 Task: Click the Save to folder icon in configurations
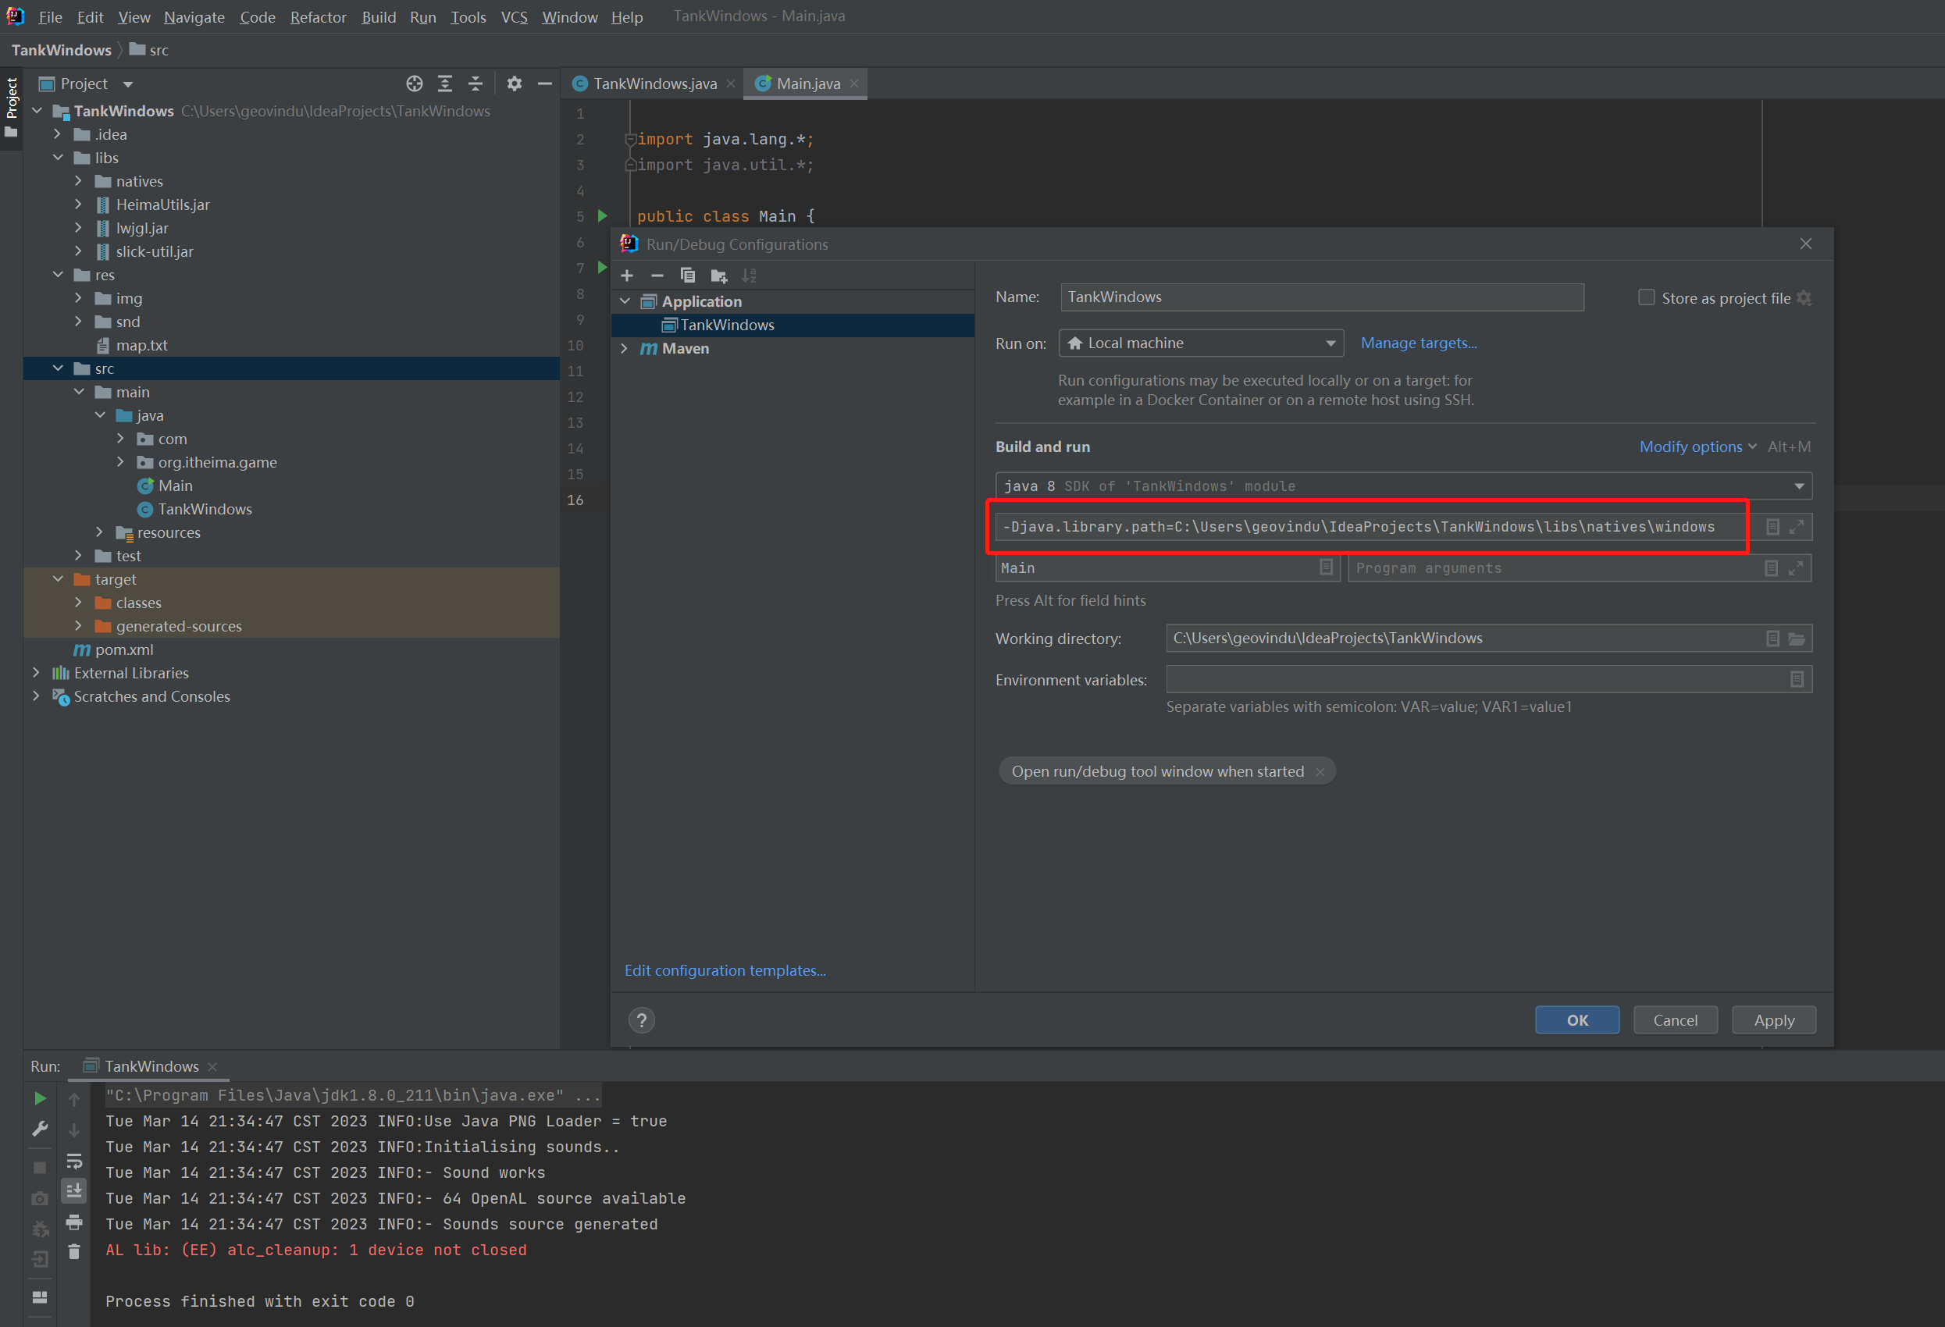(x=718, y=276)
